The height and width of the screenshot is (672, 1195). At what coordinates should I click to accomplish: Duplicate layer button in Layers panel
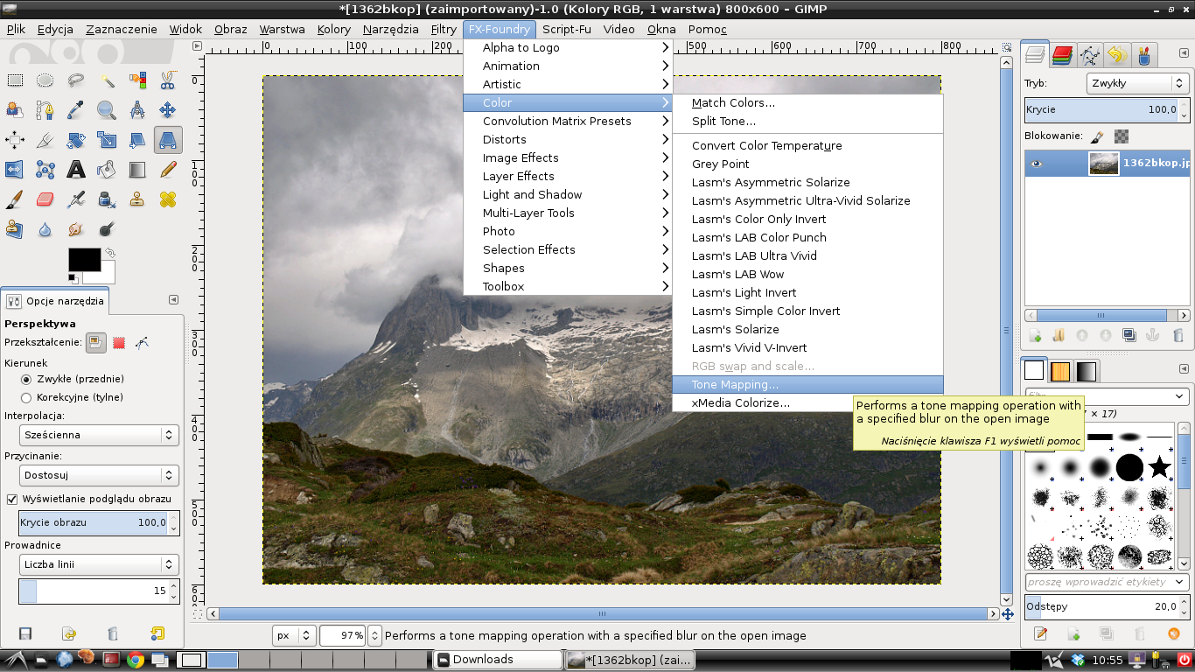1129,335
